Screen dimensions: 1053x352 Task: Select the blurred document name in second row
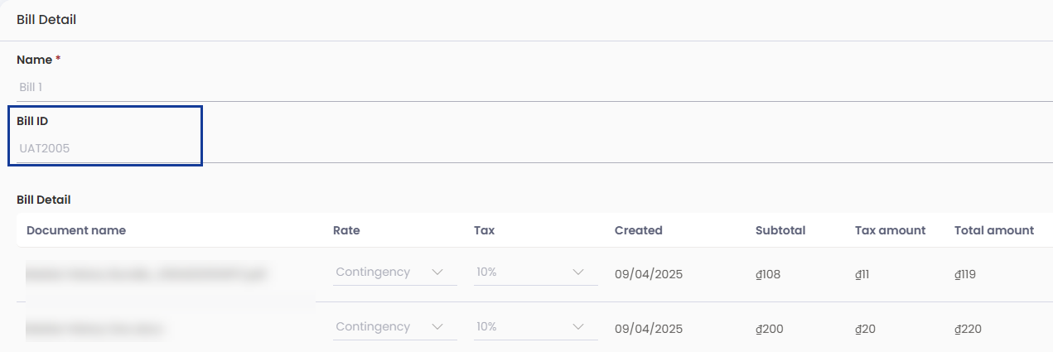pos(94,329)
